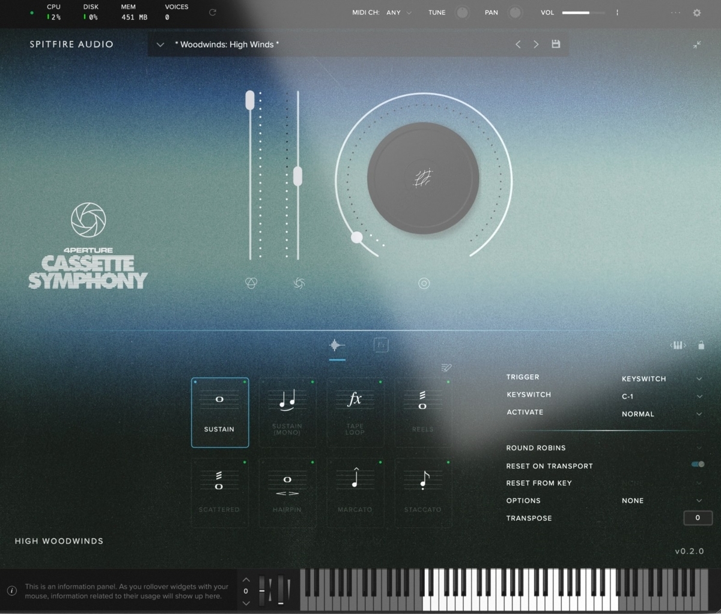Click the Transpose value field
This screenshot has width=721, height=614.
[x=698, y=517]
